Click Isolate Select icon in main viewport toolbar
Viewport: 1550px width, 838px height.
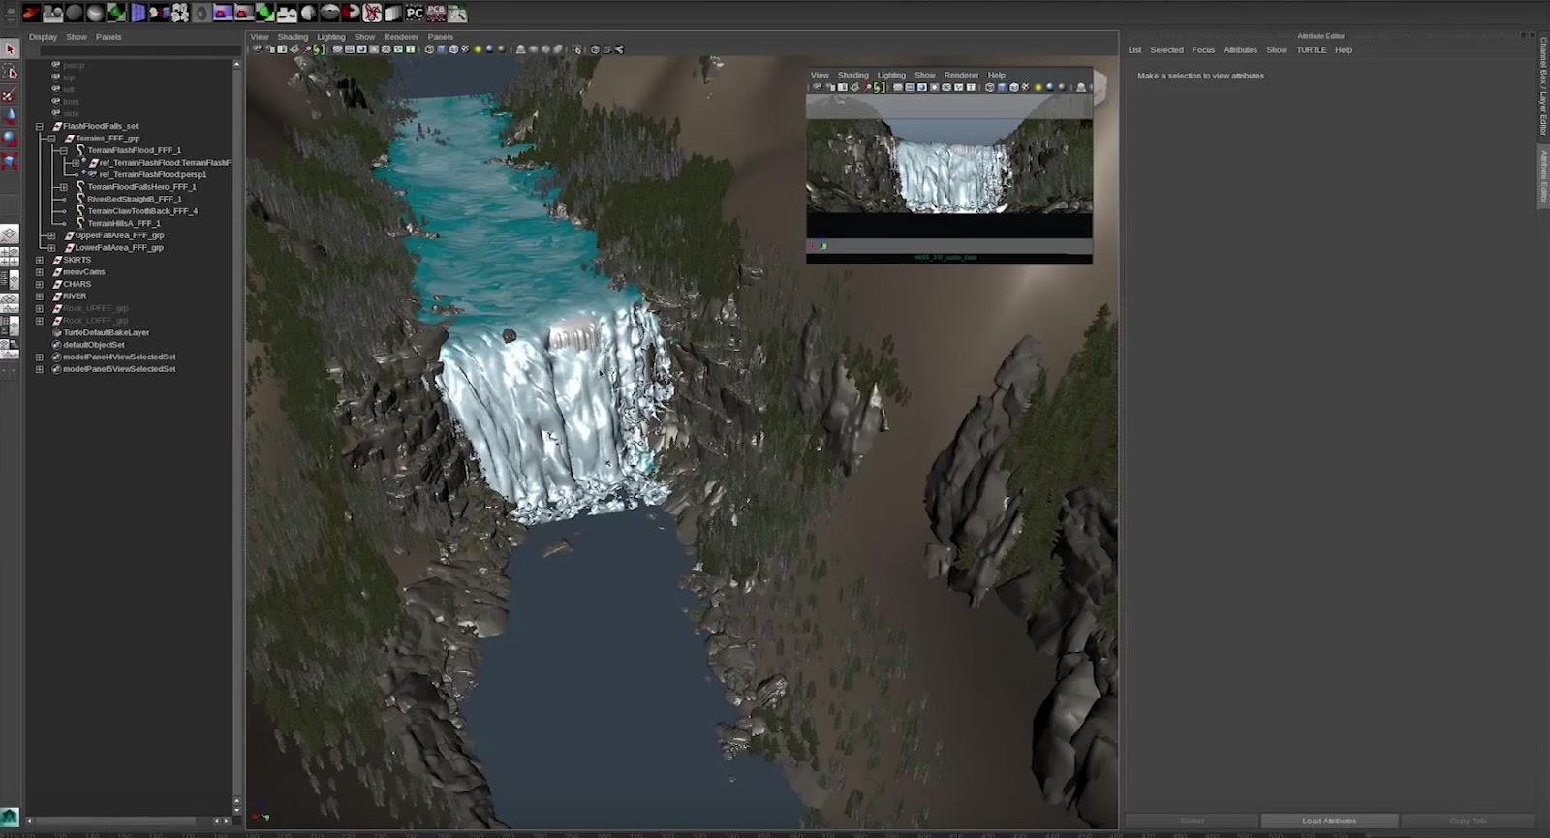tap(577, 49)
